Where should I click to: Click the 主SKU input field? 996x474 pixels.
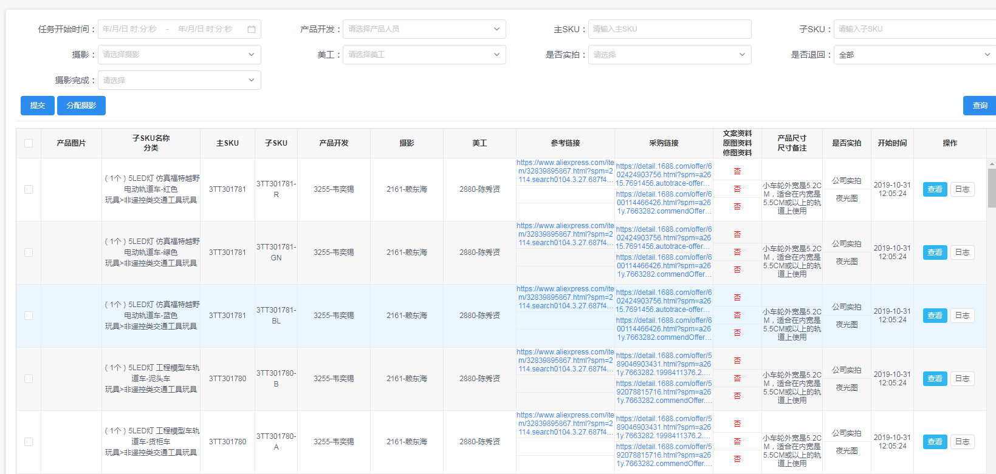[x=669, y=29]
